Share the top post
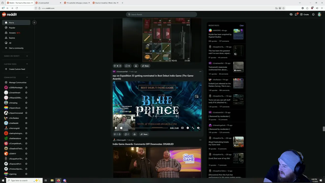Viewport: 325px width, 183px height. 145,66
